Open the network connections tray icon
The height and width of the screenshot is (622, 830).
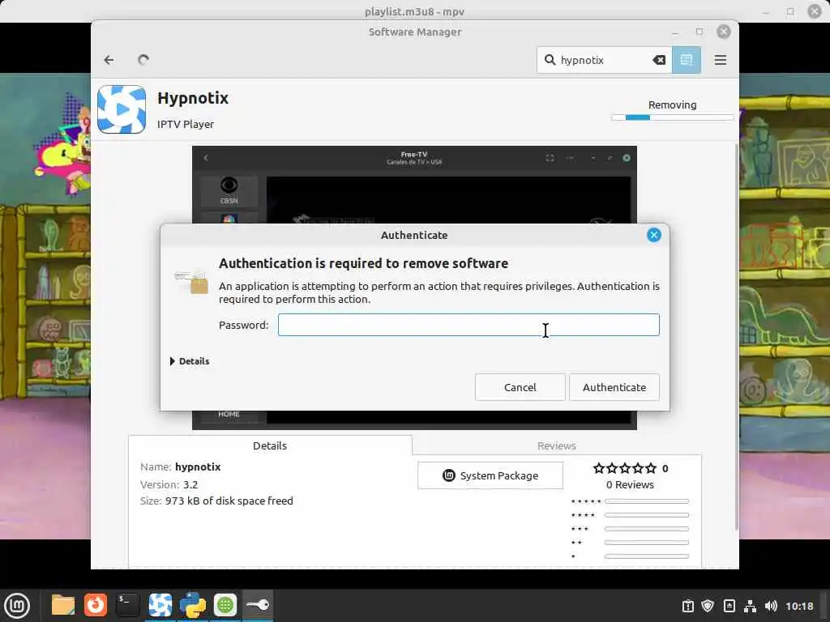[x=750, y=606]
